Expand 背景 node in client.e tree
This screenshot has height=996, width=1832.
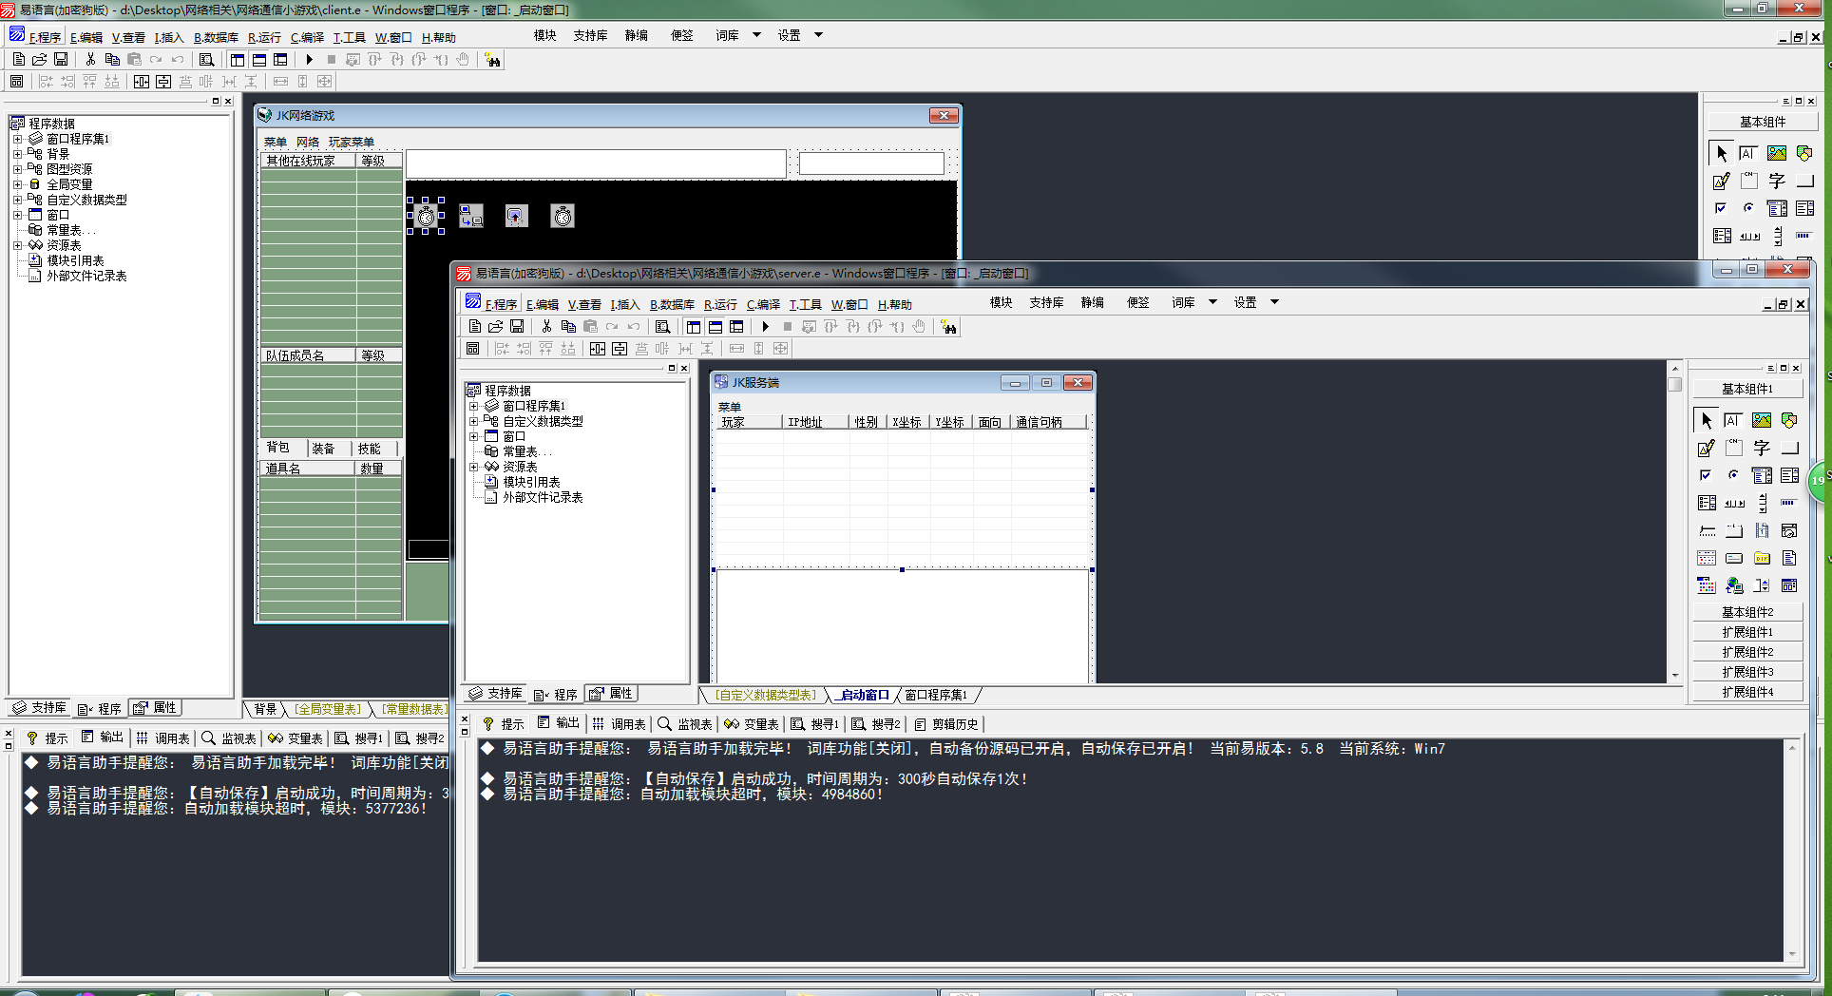click(17, 154)
